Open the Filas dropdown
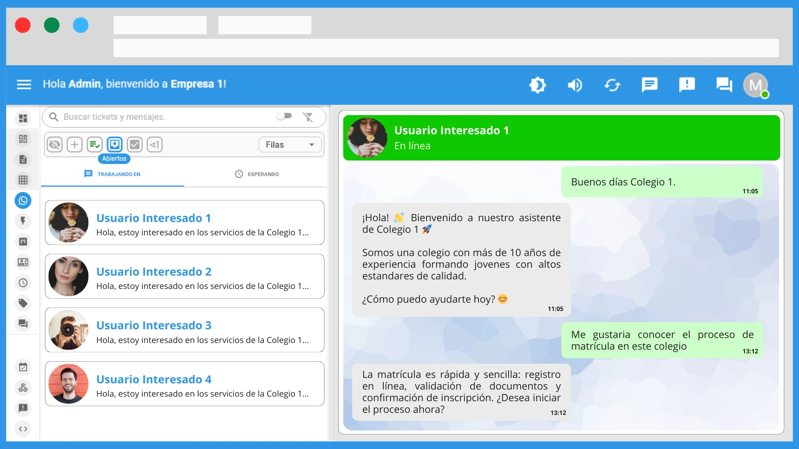 289,144
